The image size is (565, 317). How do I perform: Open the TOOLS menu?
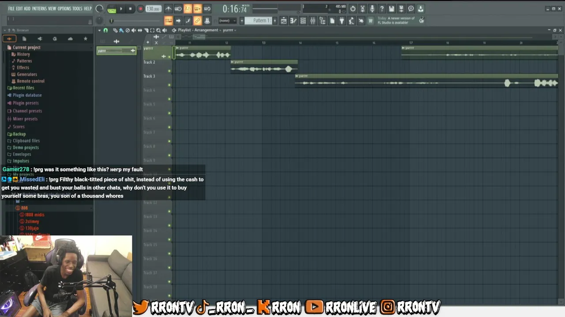pyautogui.click(x=77, y=9)
